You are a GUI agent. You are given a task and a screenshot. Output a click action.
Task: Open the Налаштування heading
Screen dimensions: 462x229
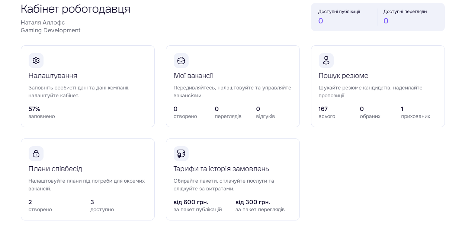tap(53, 76)
